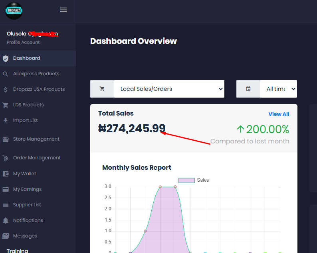Select My Earnings in sidebar
The height and width of the screenshot is (253, 317).
(27, 189)
